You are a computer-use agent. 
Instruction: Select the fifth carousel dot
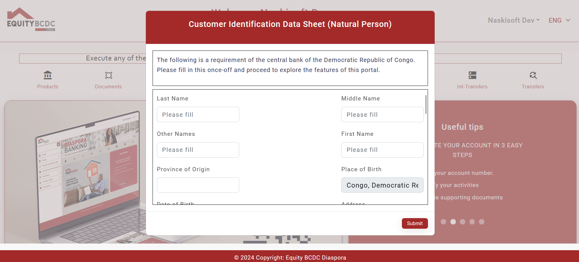coord(482,222)
